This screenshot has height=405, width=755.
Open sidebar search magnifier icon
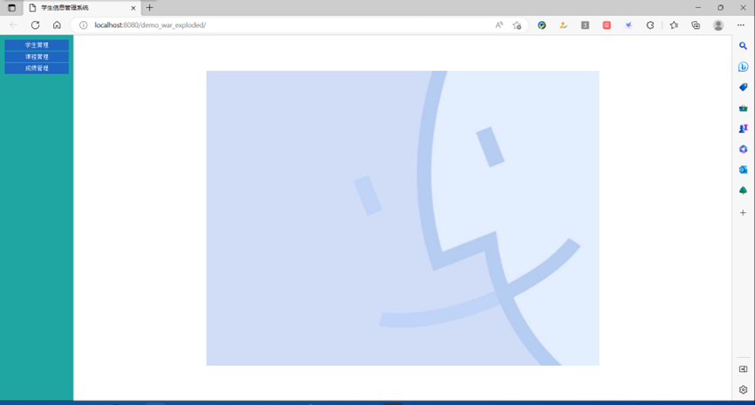743,46
